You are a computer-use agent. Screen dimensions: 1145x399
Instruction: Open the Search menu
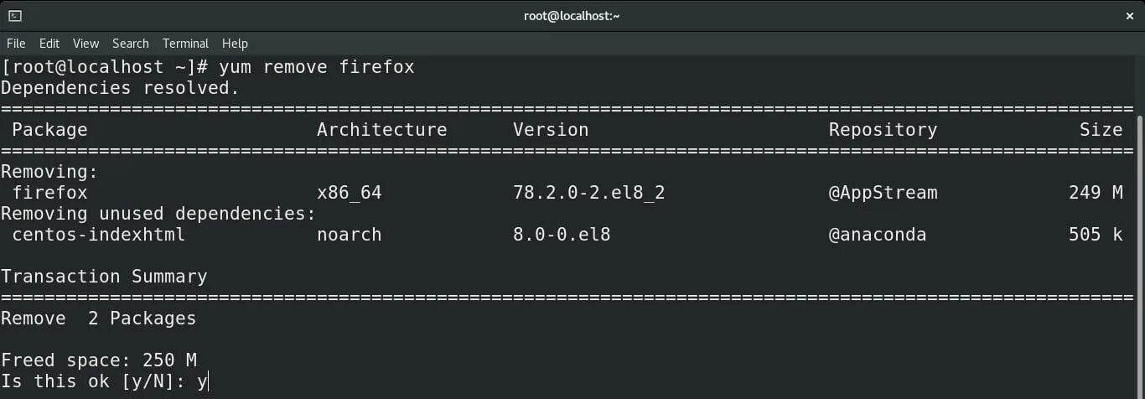pos(130,44)
